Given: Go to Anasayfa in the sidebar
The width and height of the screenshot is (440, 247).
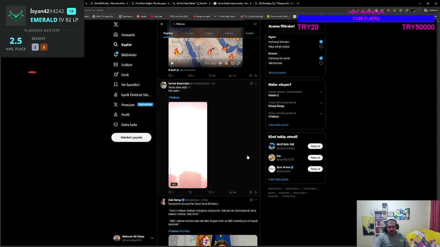Looking at the screenshot, I should pyautogui.click(x=124, y=35).
